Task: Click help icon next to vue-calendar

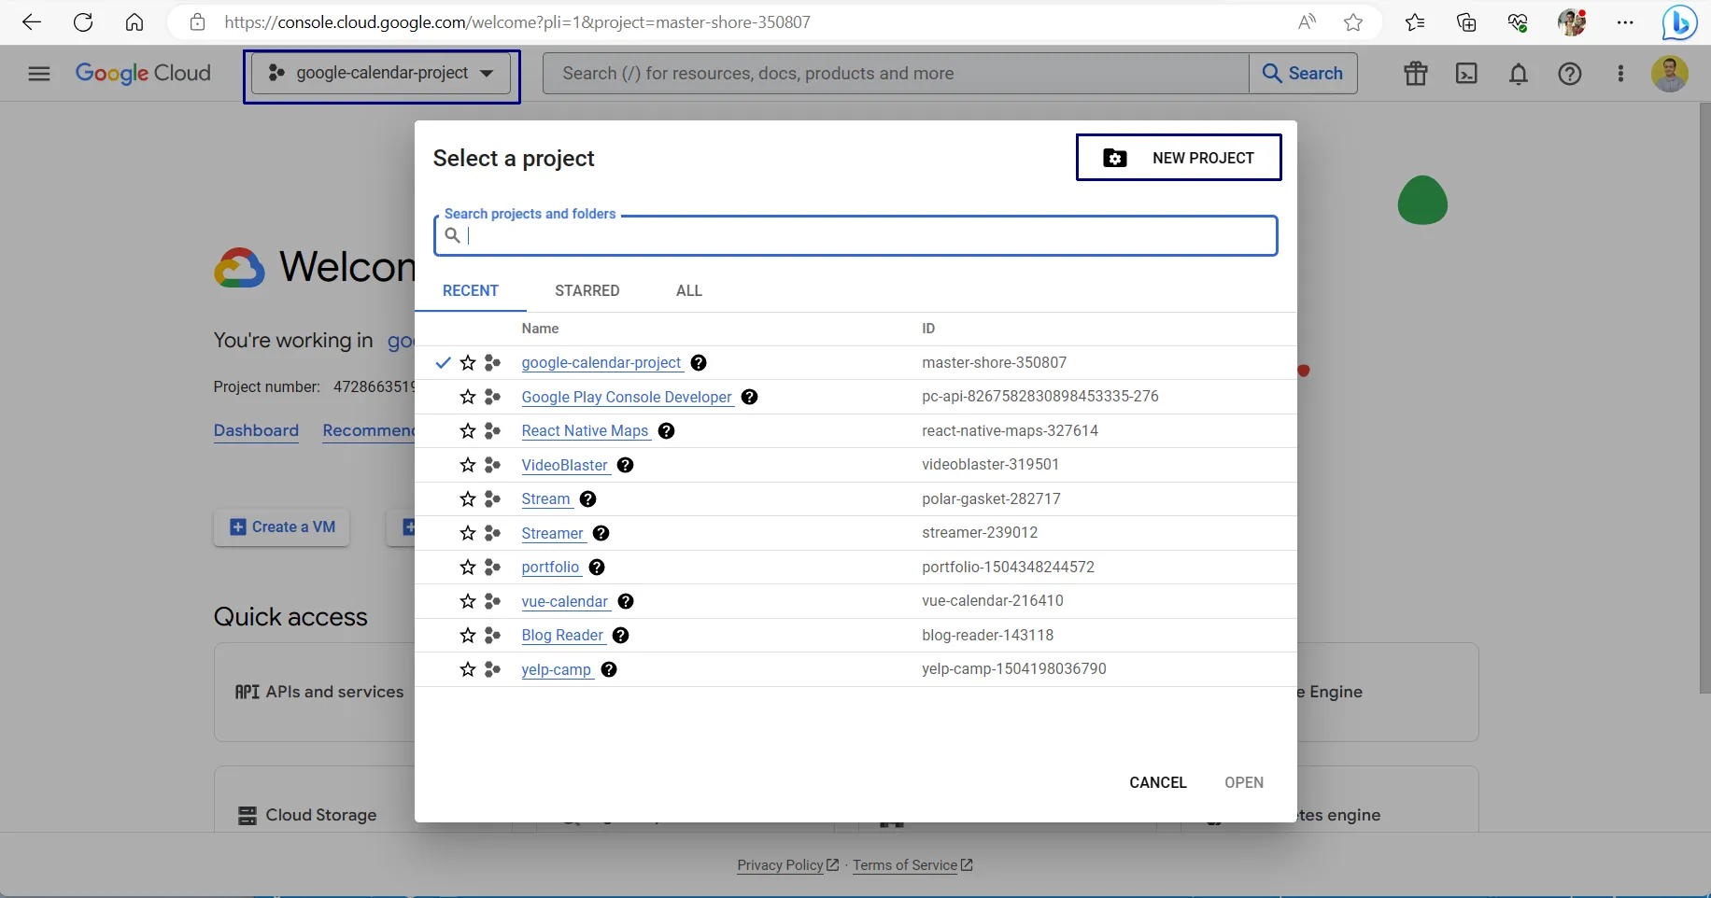Action: click(626, 601)
